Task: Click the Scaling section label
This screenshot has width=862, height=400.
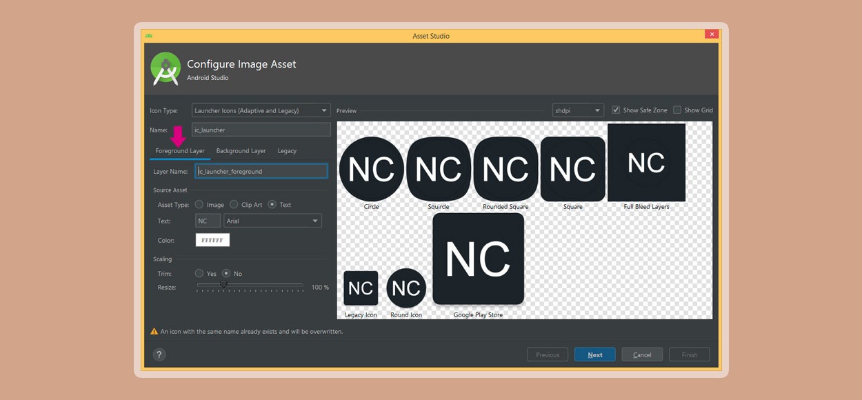Action: click(x=163, y=259)
